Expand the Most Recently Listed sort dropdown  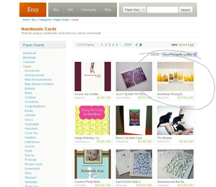pos(195,54)
